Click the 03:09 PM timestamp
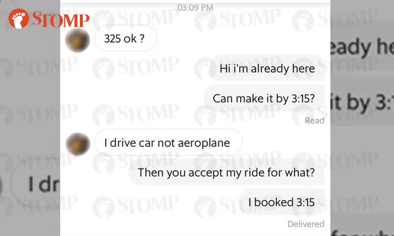This screenshot has height=236, width=394. [195, 8]
